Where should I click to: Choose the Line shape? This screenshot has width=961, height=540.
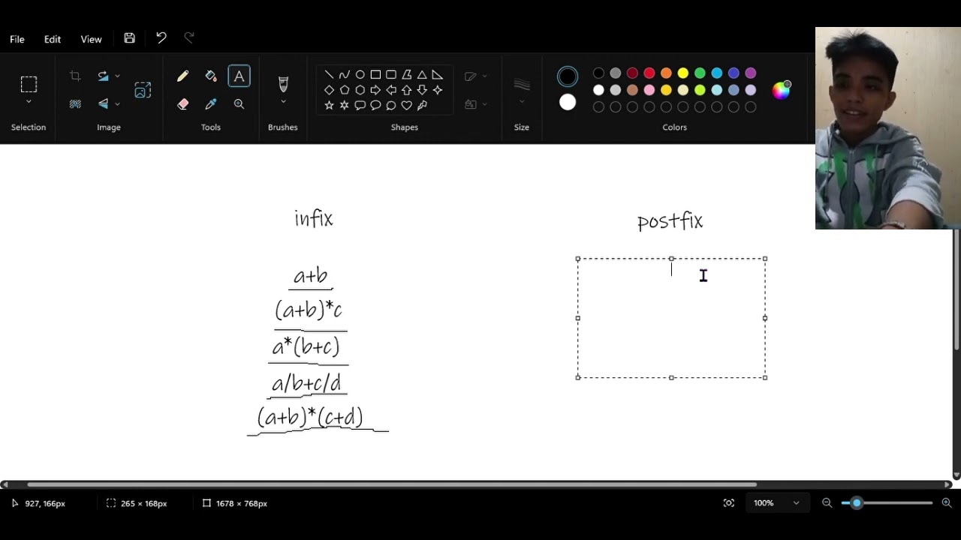pos(329,74)
